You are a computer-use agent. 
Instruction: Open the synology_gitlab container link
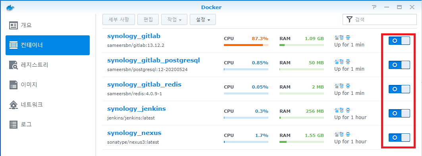pos(134,36)
